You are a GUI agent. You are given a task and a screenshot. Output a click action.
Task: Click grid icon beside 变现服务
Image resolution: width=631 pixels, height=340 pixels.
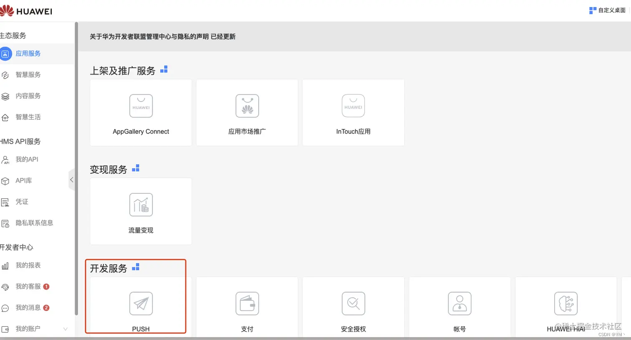(x=136, y=168)
